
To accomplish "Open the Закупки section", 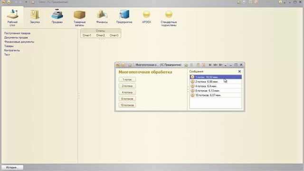I will 35,17.
